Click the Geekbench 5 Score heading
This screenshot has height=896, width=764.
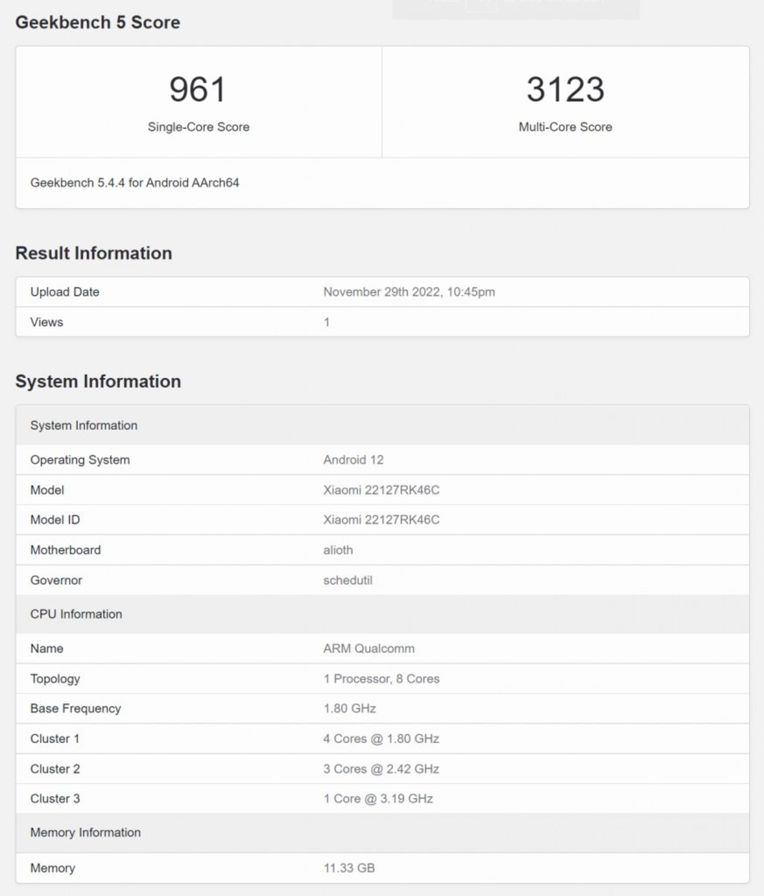point(98,23)
